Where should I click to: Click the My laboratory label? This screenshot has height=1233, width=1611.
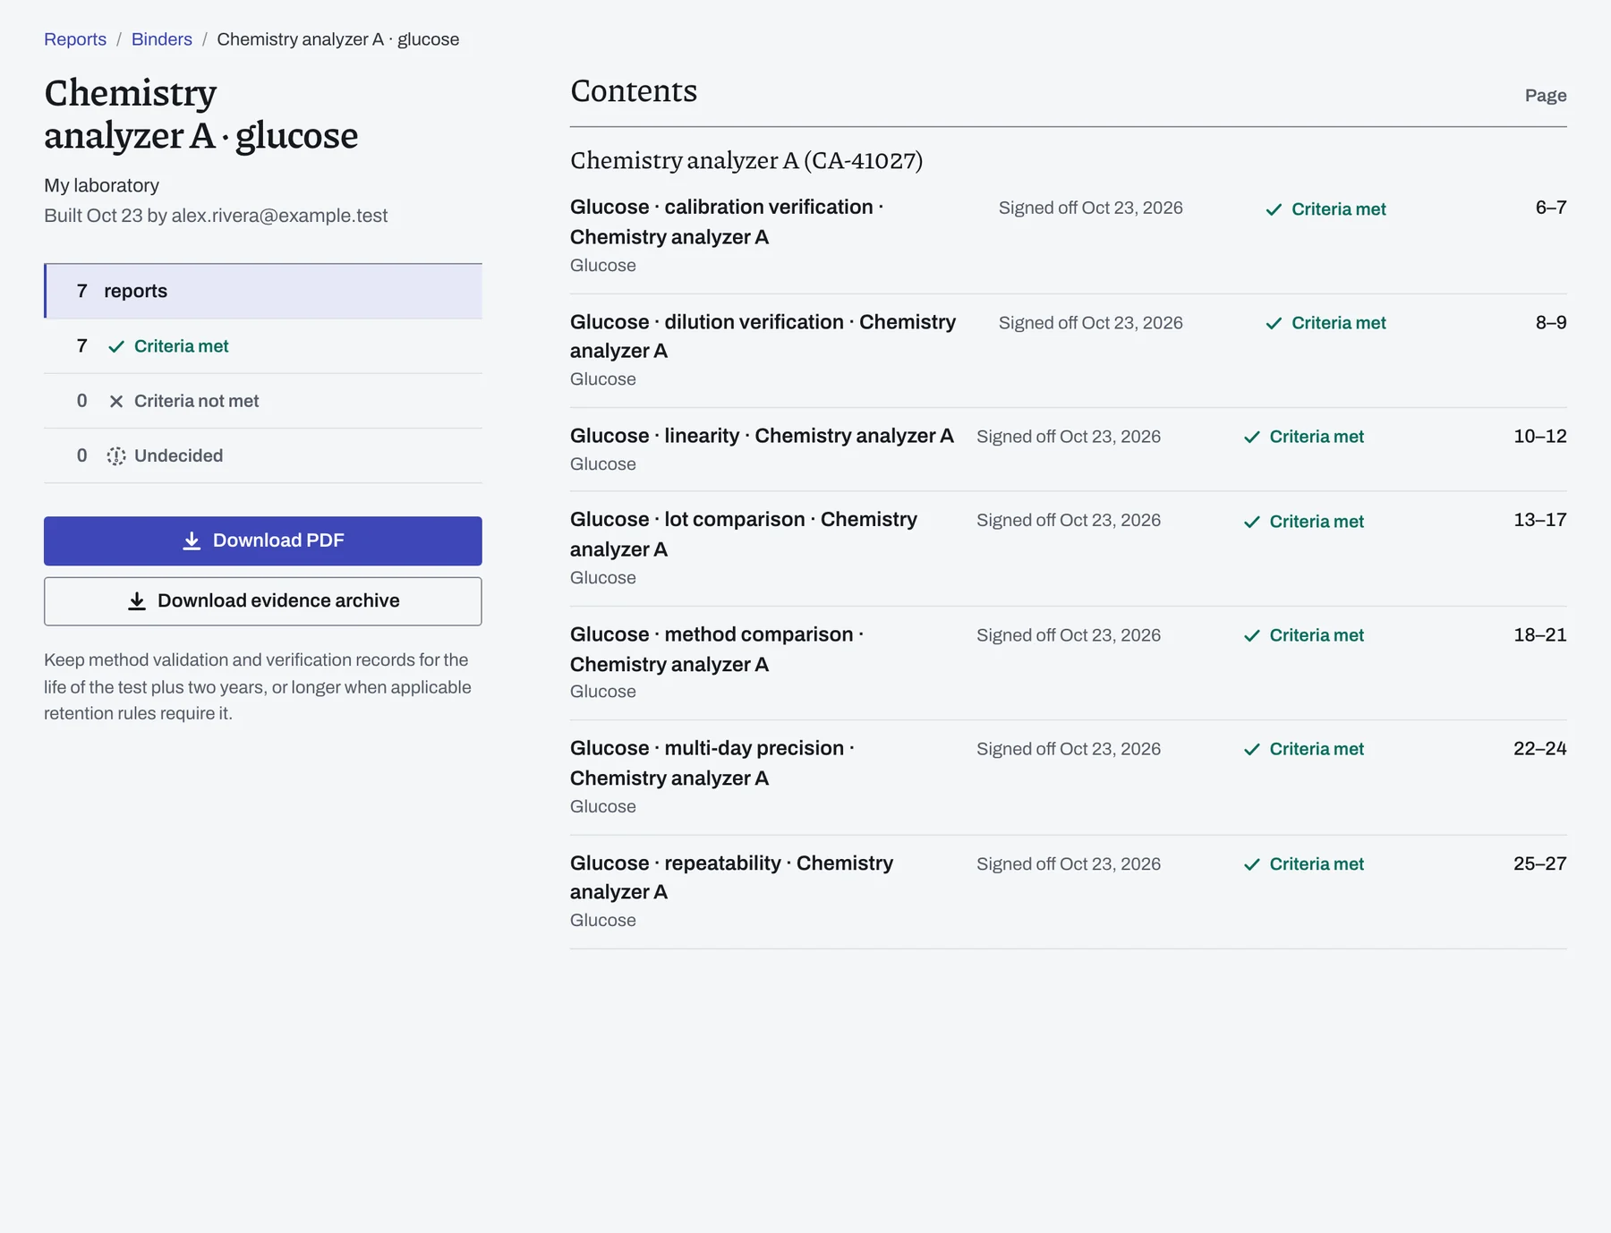coord(102,185)
